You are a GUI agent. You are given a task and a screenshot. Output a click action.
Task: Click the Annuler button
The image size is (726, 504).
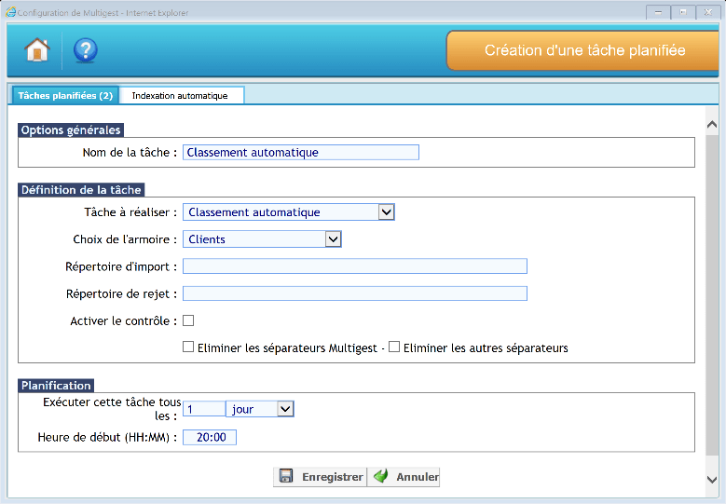405,476
